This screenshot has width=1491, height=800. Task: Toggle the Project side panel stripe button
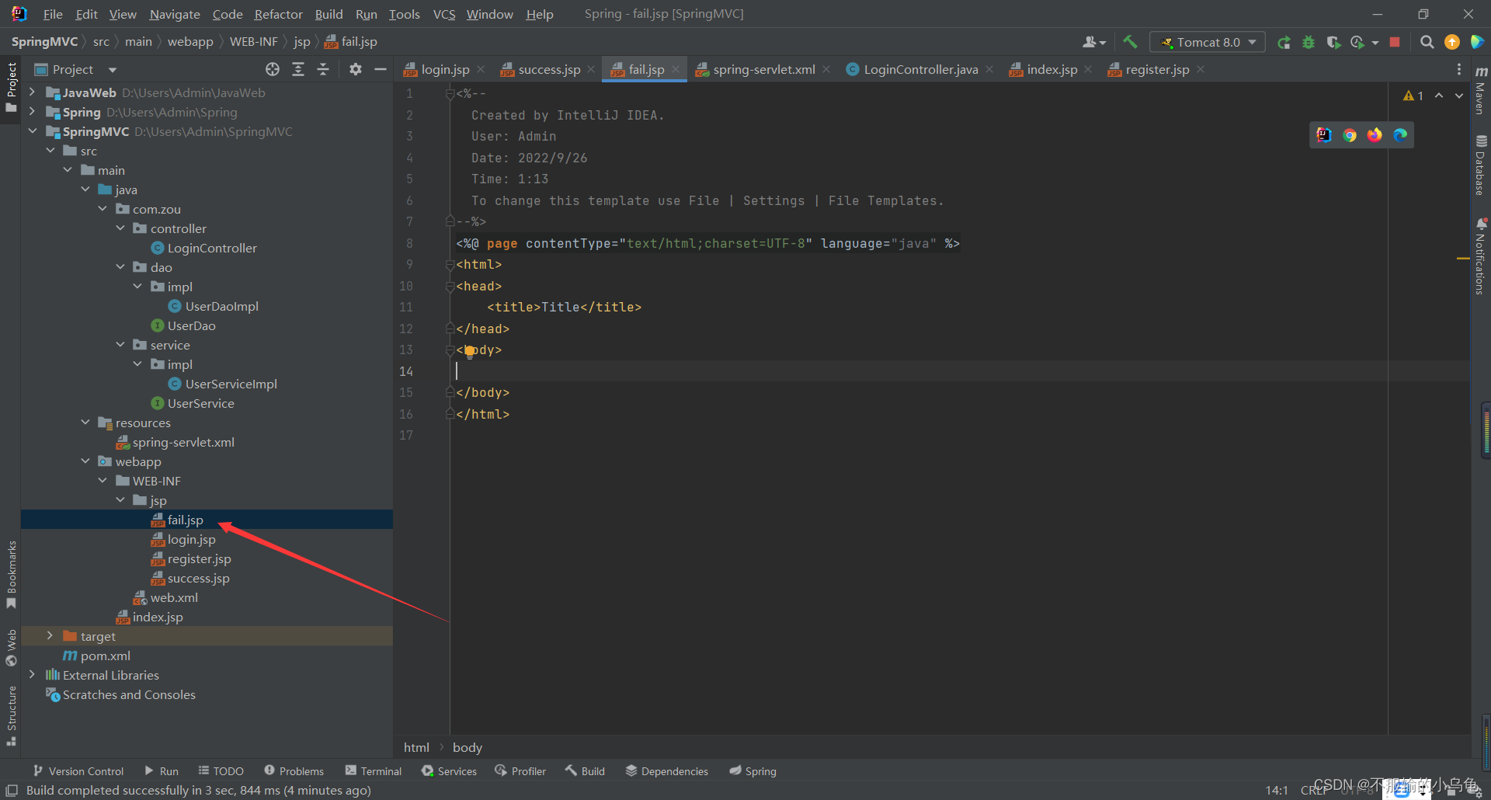point(11,87)
